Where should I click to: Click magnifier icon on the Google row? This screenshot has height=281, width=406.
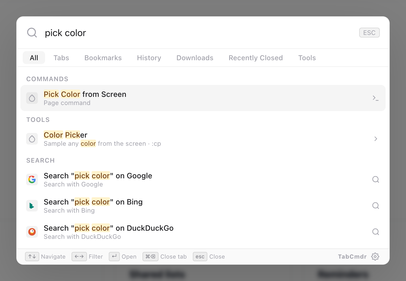point(375,179)
